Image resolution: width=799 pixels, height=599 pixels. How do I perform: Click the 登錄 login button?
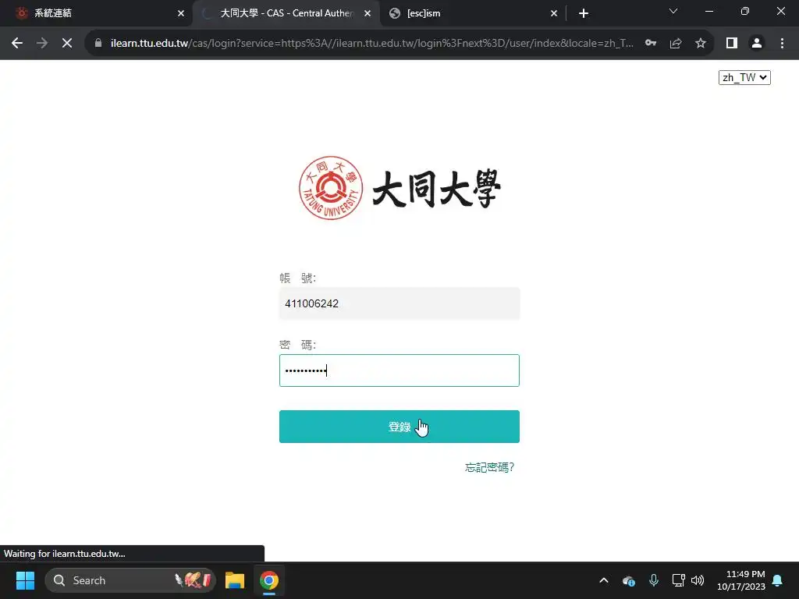tap(399, 427)
